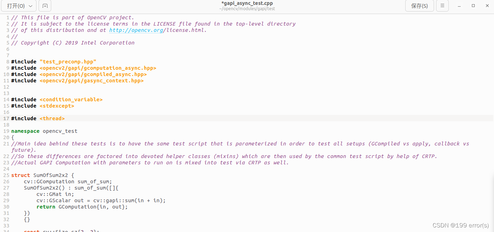Open the hamburger menu in the title bar
Screen dimensions: 494x232
(442, 6)
